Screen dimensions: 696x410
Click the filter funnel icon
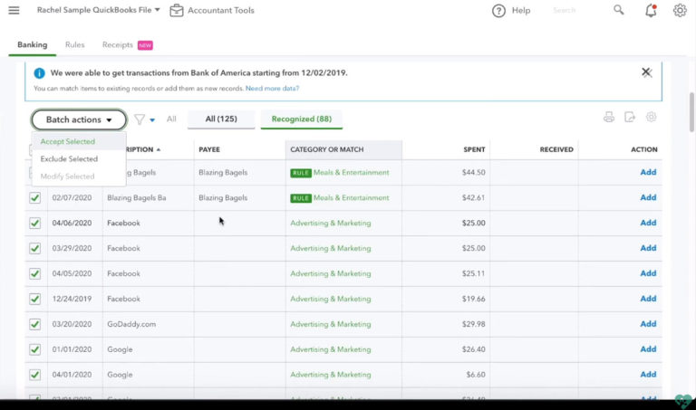pos(140,119)
